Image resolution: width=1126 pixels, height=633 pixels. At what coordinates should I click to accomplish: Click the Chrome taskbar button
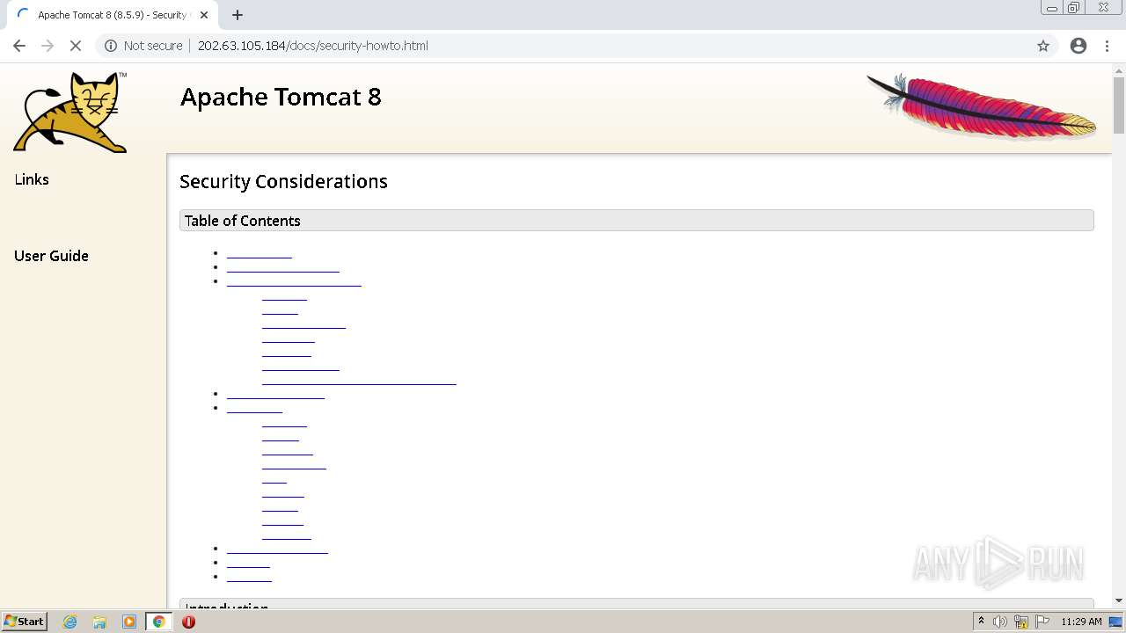click(x=158, y=622)
